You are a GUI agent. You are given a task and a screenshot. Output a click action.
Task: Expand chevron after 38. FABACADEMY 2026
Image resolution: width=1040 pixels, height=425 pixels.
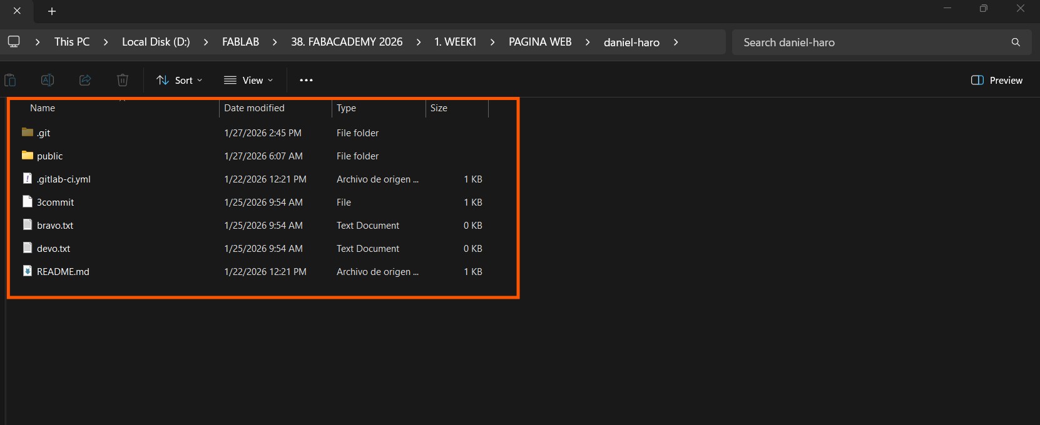coord(419,42)
